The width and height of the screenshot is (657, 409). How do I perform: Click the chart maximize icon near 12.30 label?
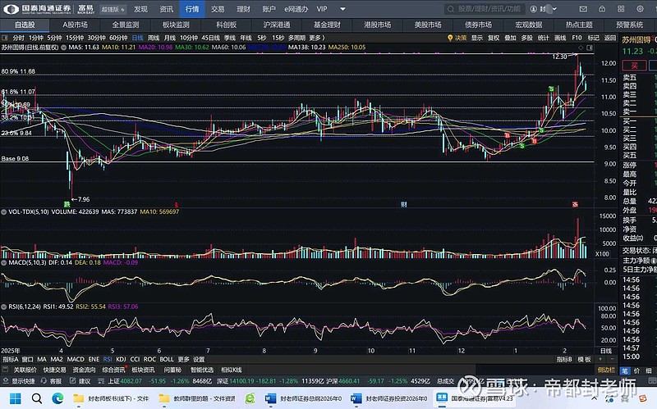[590, 48]
